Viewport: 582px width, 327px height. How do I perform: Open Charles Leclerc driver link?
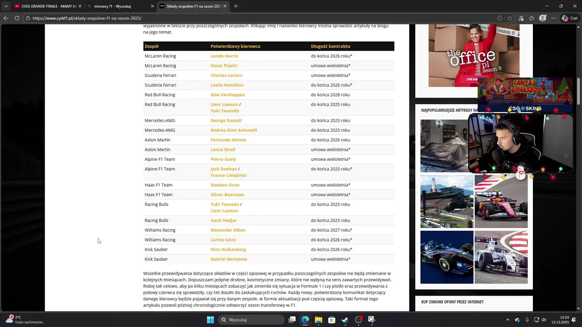[x=226, y=75]
